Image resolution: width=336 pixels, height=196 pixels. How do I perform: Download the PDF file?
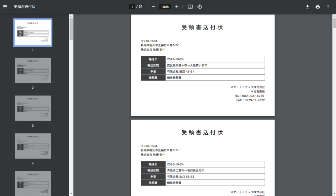click(307, 7)
